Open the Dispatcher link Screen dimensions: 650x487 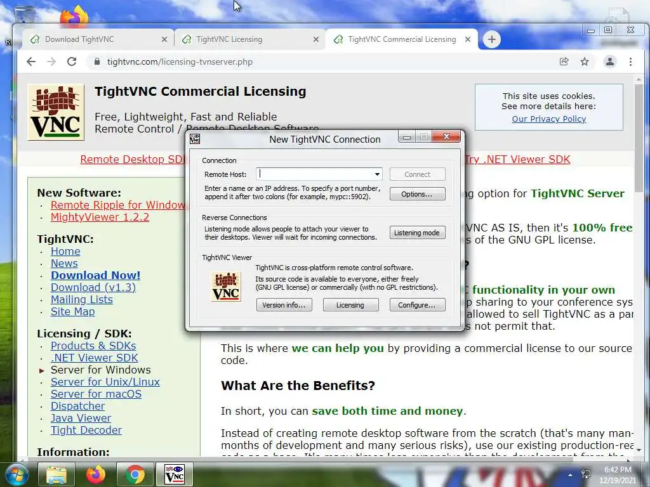pyautogui.click(x=78, y=406)
